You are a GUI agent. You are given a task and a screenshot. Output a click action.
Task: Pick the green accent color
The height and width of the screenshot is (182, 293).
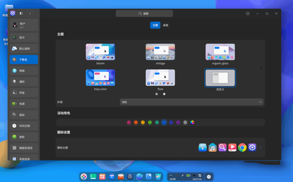[150, 122]
